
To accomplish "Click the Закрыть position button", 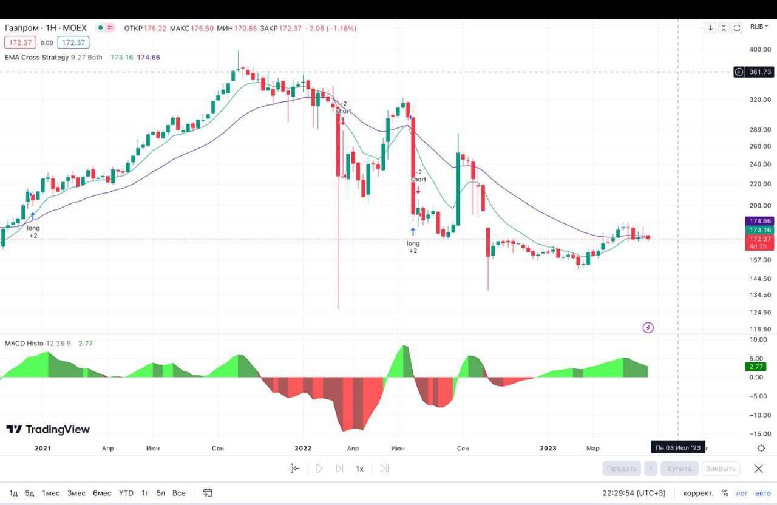I will click(x=721, y=469).
